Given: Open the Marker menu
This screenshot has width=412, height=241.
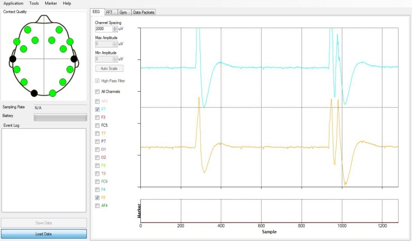Looking at the screenshot, I should pyautogui.click(x=51, y=3).
